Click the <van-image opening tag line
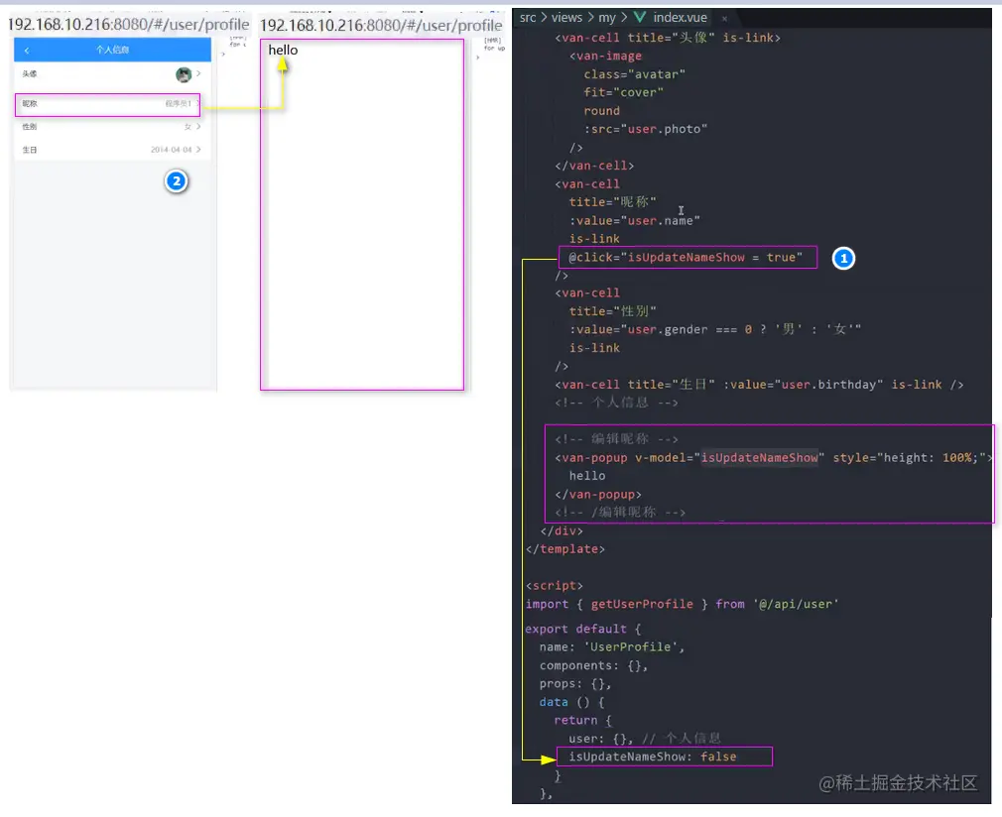Screen dimensions: 1002x817 click(x=605, y=56)
